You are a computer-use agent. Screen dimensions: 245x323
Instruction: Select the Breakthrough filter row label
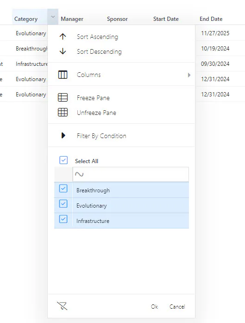(x=93, y=190)
